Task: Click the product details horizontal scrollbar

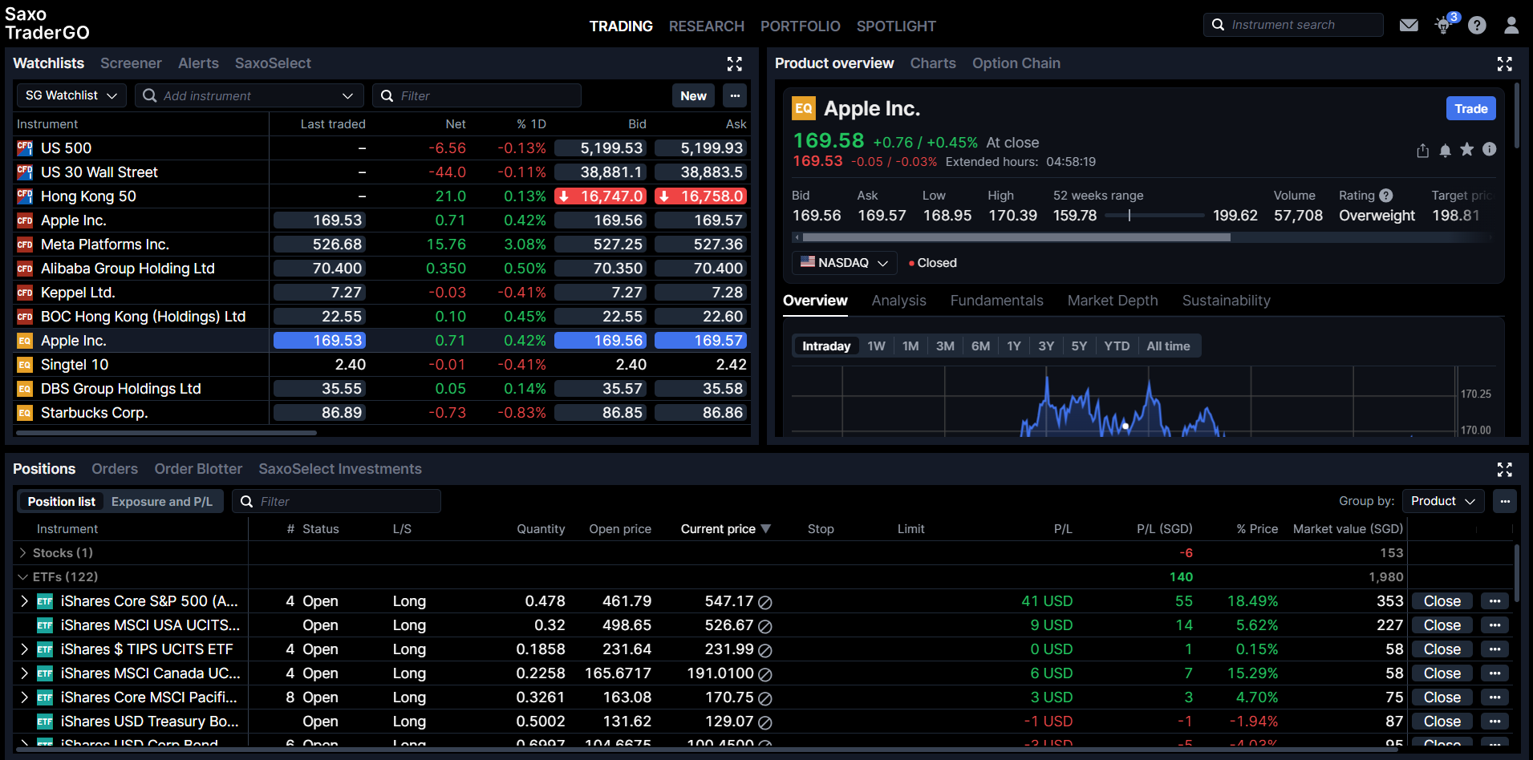Action: (1016, 237)
